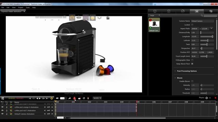Close the Espresso maker animation tab

(24, 12)
